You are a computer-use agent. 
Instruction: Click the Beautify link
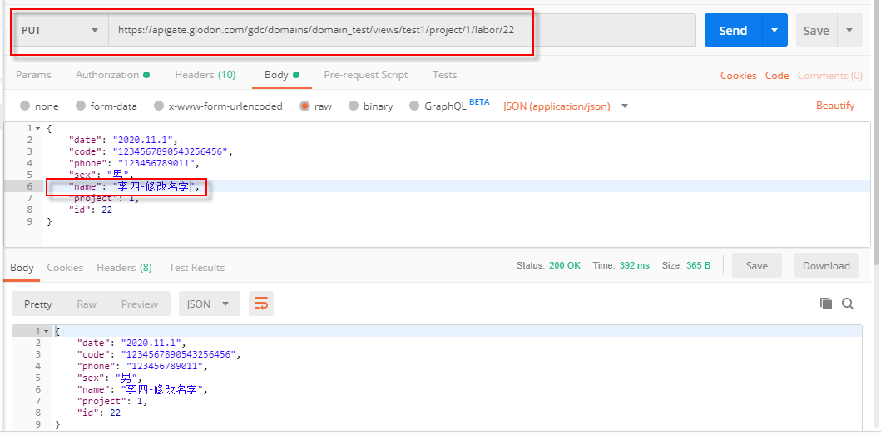click(834, 106)
